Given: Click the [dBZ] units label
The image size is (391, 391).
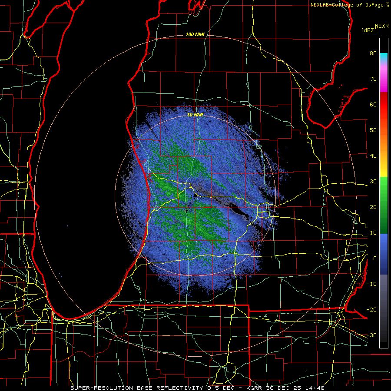Looking at the screenshot, I should click(x=369, y=30).
